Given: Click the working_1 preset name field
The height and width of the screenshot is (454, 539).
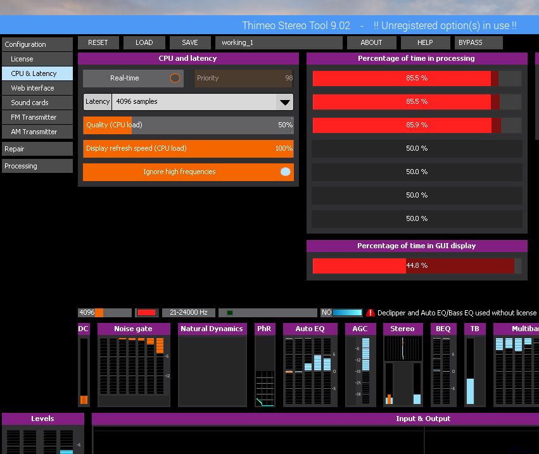Looking at the screenshot, I should click(279, 42).
